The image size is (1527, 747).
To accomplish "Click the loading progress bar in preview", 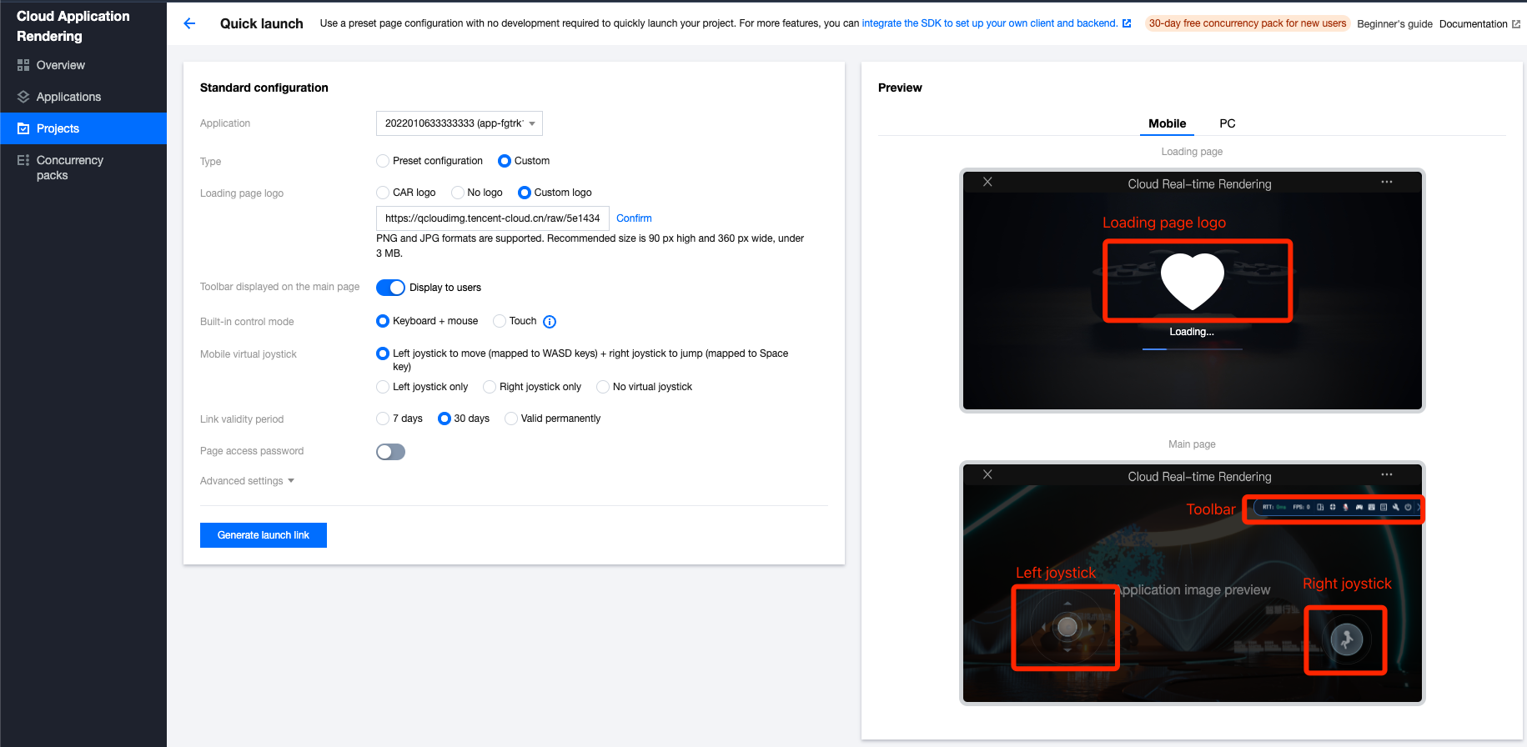I will pos(1193,348).
